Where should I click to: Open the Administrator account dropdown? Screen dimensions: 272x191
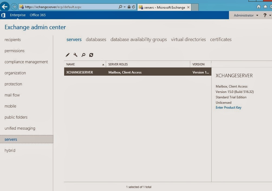[246, 15]
